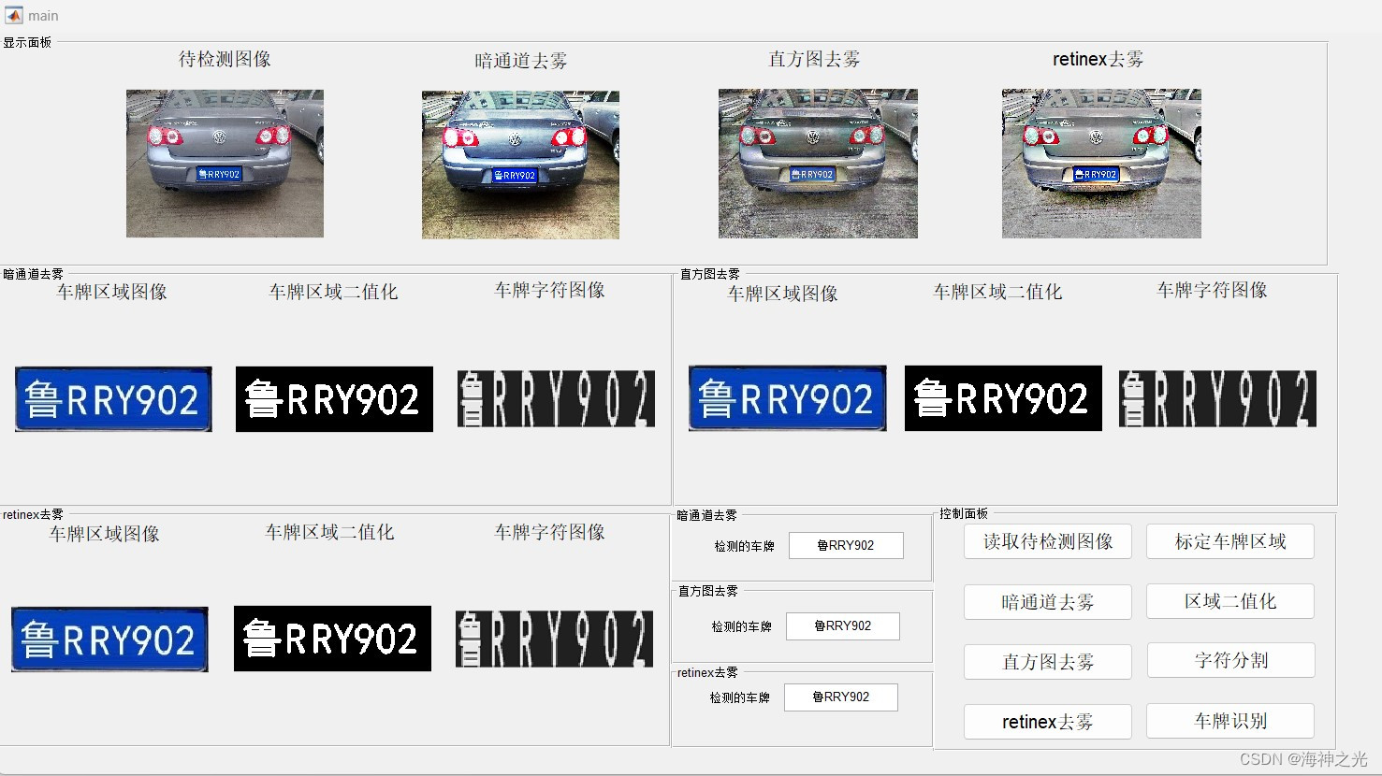Click the binarized plate image in the 直方图去雾 panel

click(x=1003, y=398)
